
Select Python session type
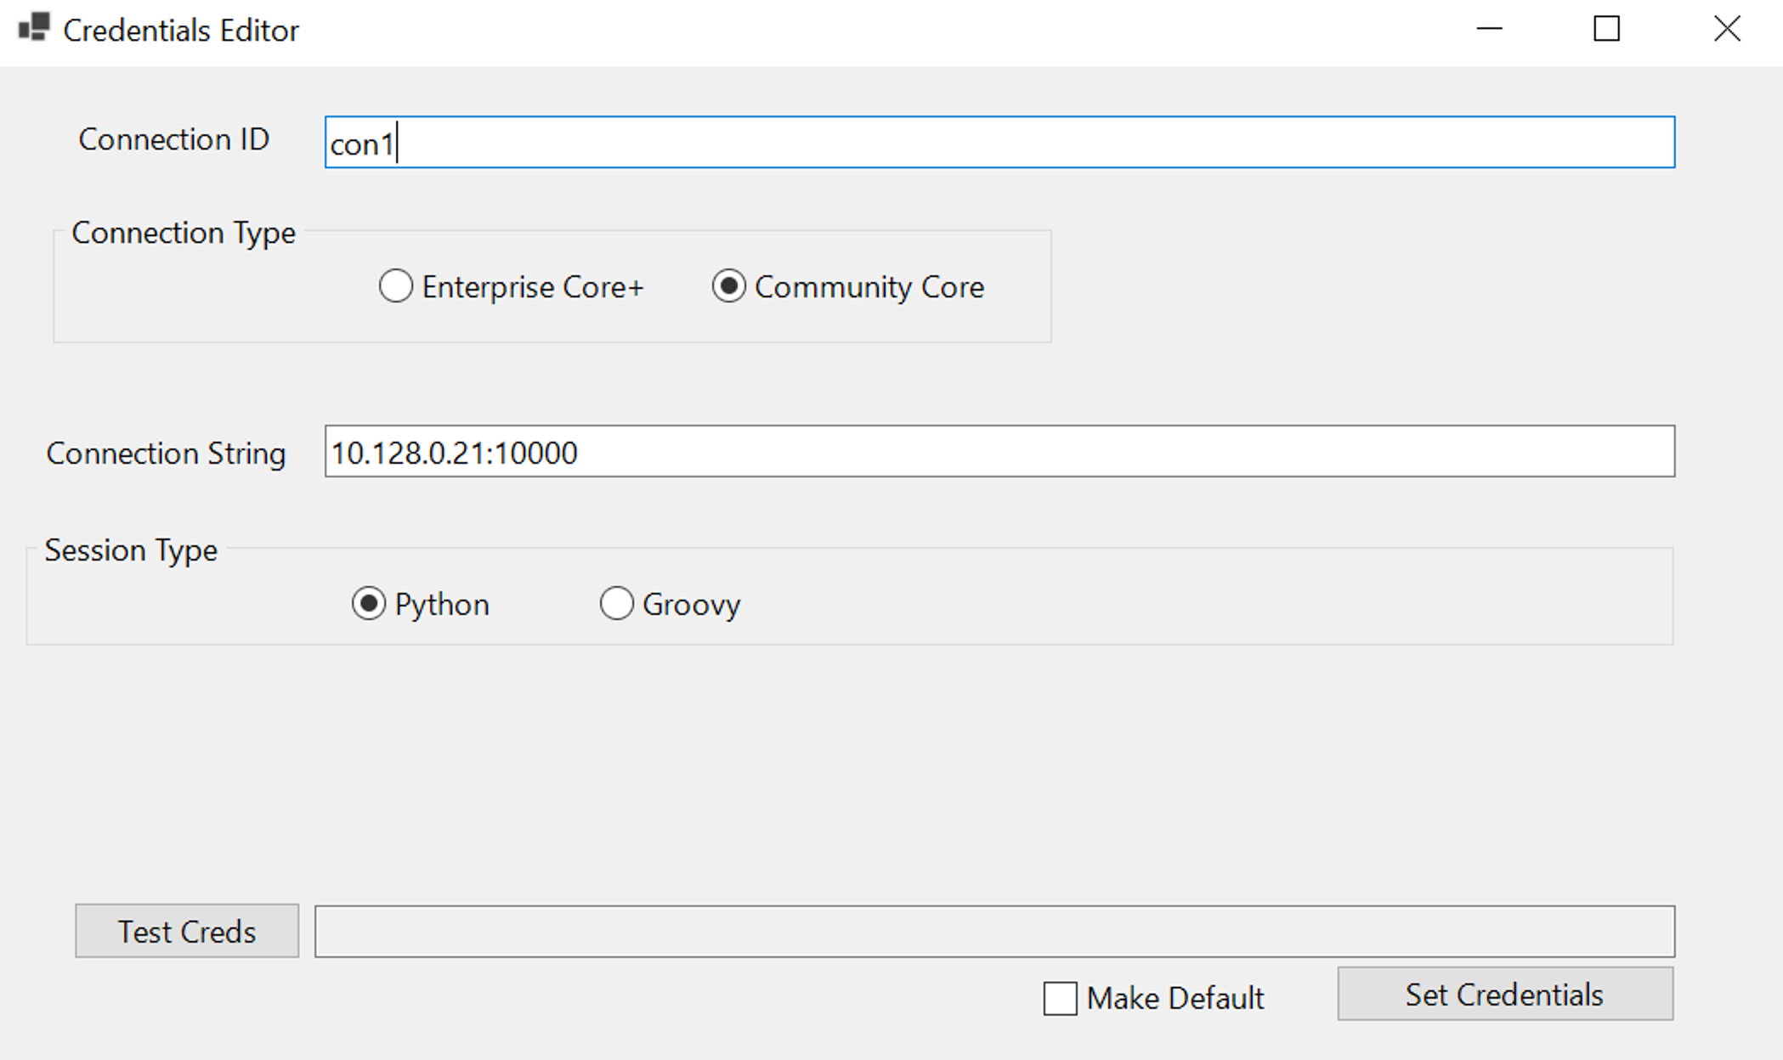click(x=369, y=604)
